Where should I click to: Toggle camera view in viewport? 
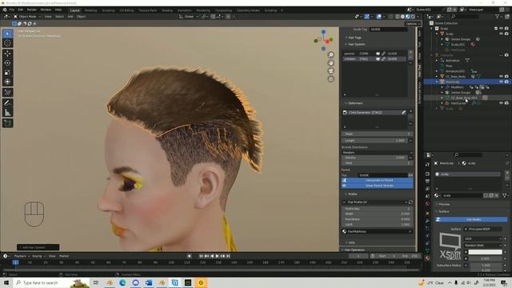click(x=330, y=71)
